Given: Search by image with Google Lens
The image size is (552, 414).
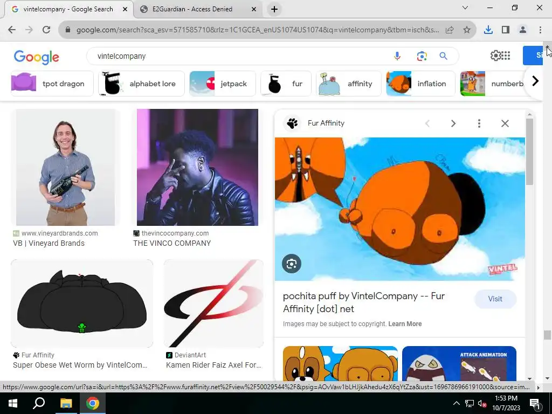Looking at the screenshot, I should (x=422, y=56).
